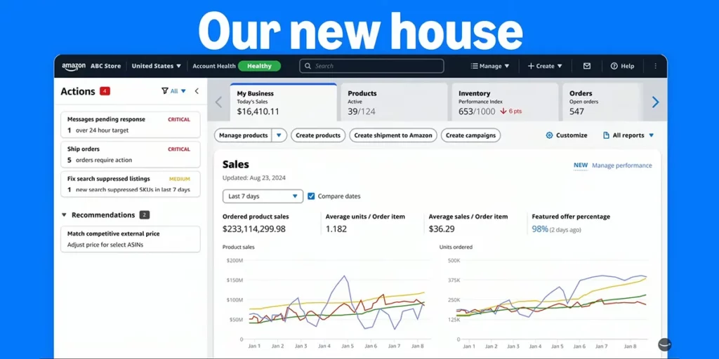Open the mail envelope icon
Screen dimensions: 719x359
point(587,66)
